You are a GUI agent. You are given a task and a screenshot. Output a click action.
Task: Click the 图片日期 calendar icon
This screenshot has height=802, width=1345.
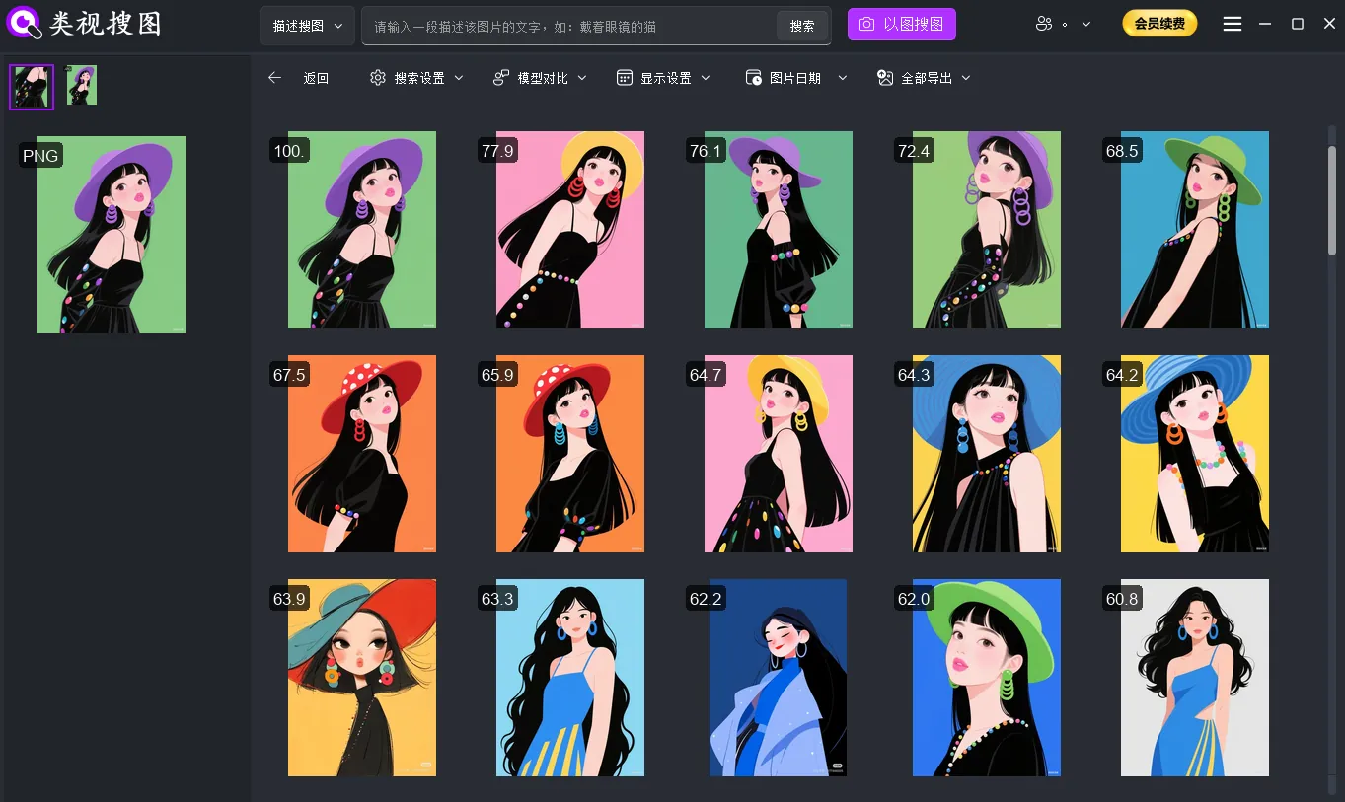tap(753, 77)
